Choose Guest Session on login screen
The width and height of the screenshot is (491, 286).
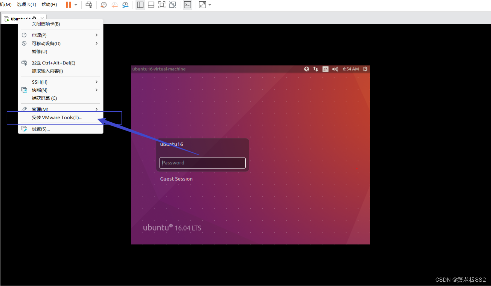click(176, 179)
